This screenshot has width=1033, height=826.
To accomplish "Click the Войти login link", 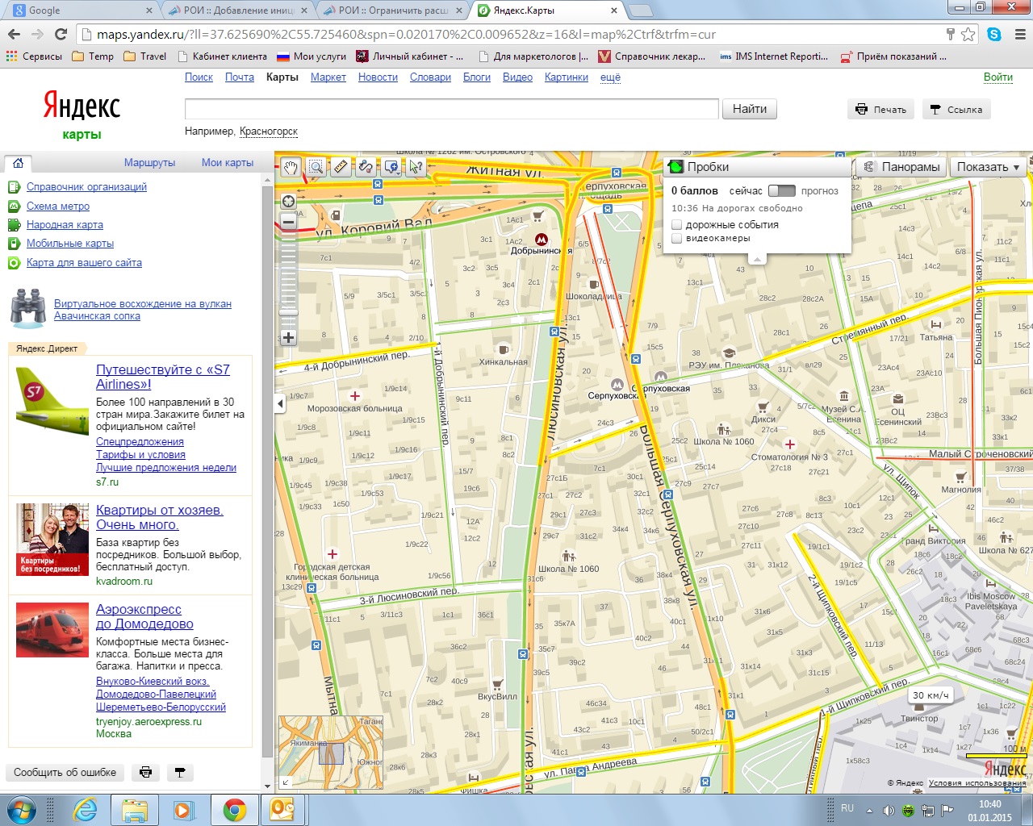I will point(998,77).
